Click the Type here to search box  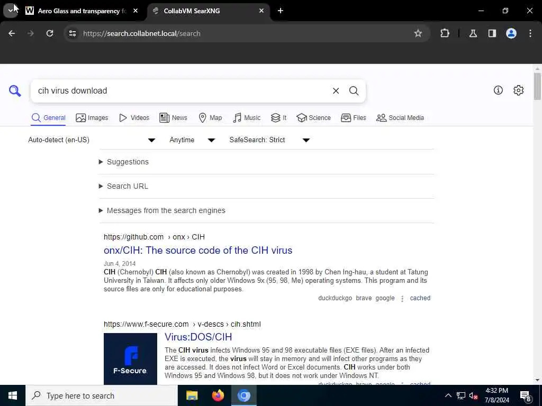(x=102, y=395)
